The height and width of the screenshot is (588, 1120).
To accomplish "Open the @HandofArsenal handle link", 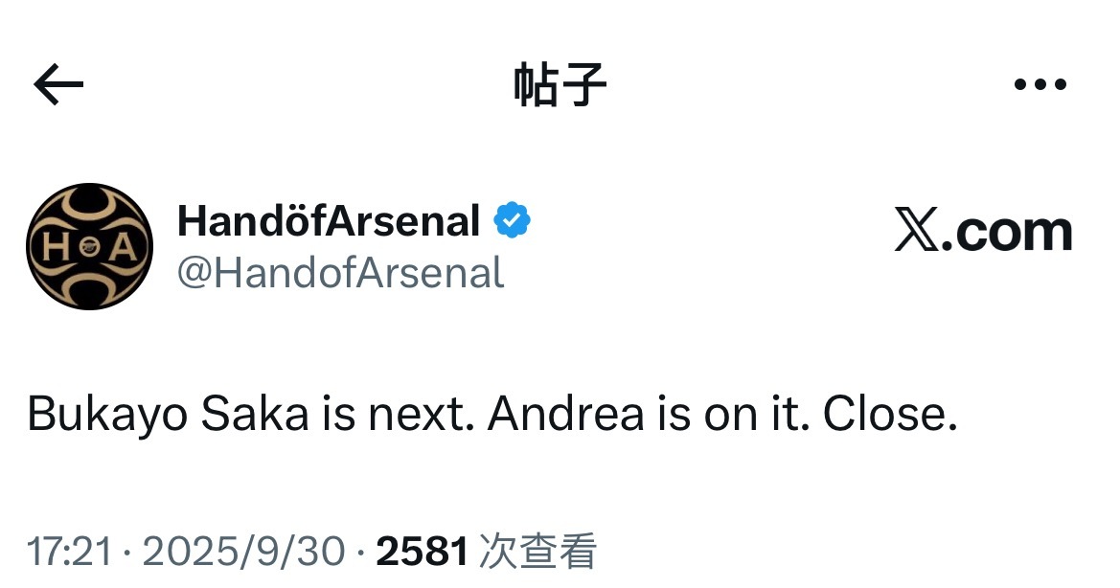I will point(341,273).
